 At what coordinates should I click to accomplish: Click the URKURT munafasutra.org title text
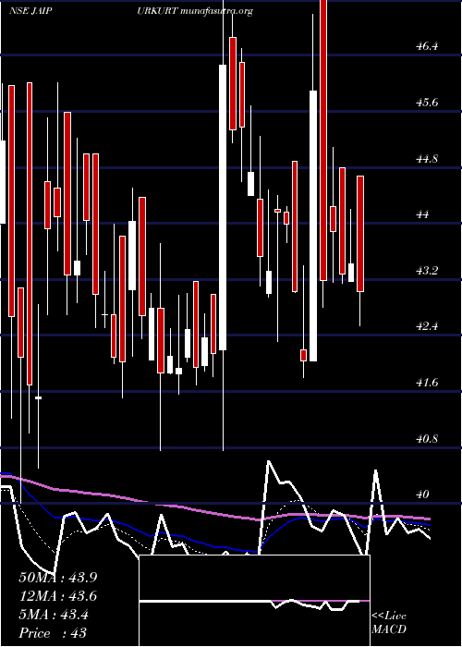[195, 11]
